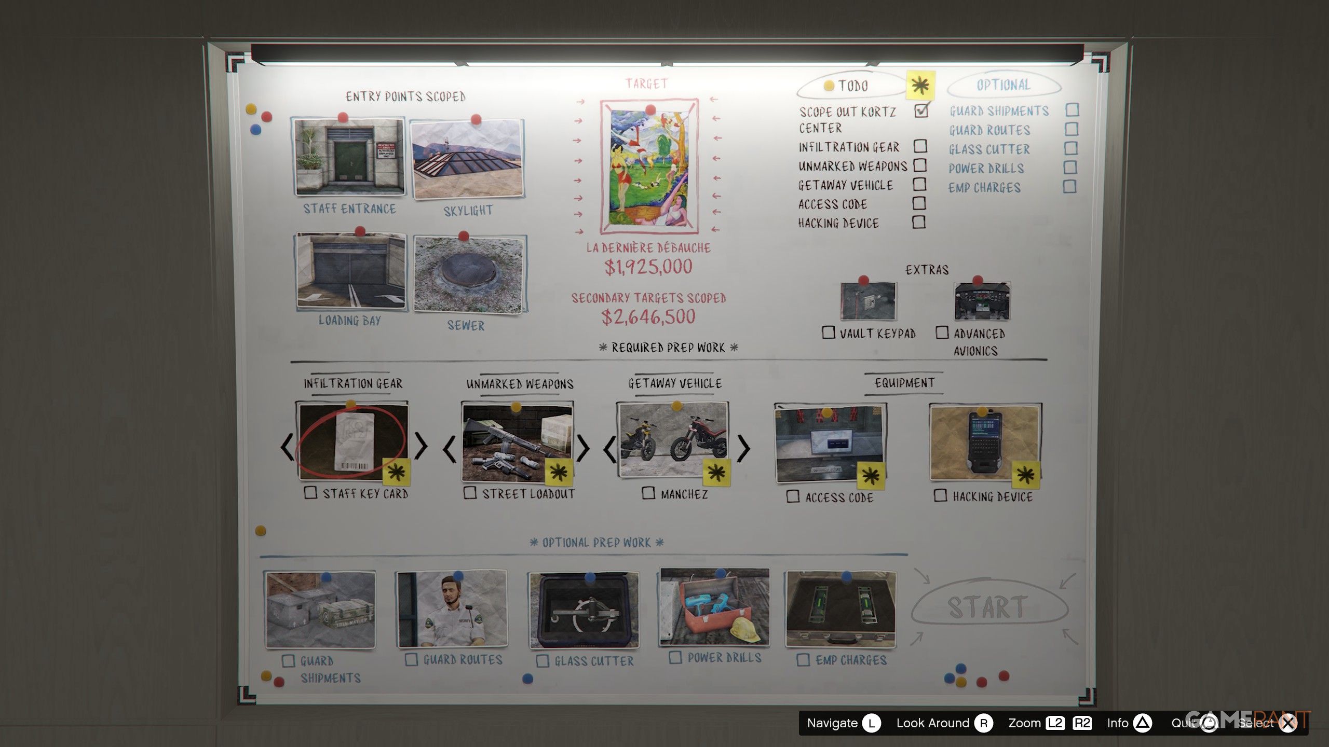Choose the Sewer manhole entry photo
This screenshot has width=1329, height=747.
(470, 274)
